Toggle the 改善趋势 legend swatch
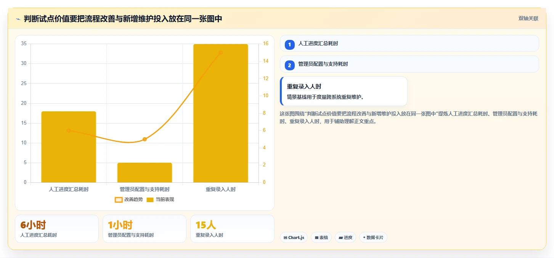This screenshot has height=258, width=554. (119, 199)
